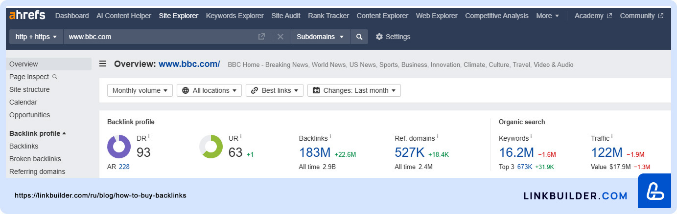Open Competitive Analysis
The width and height of the screenshot is (677, 214).
(497, 16)
